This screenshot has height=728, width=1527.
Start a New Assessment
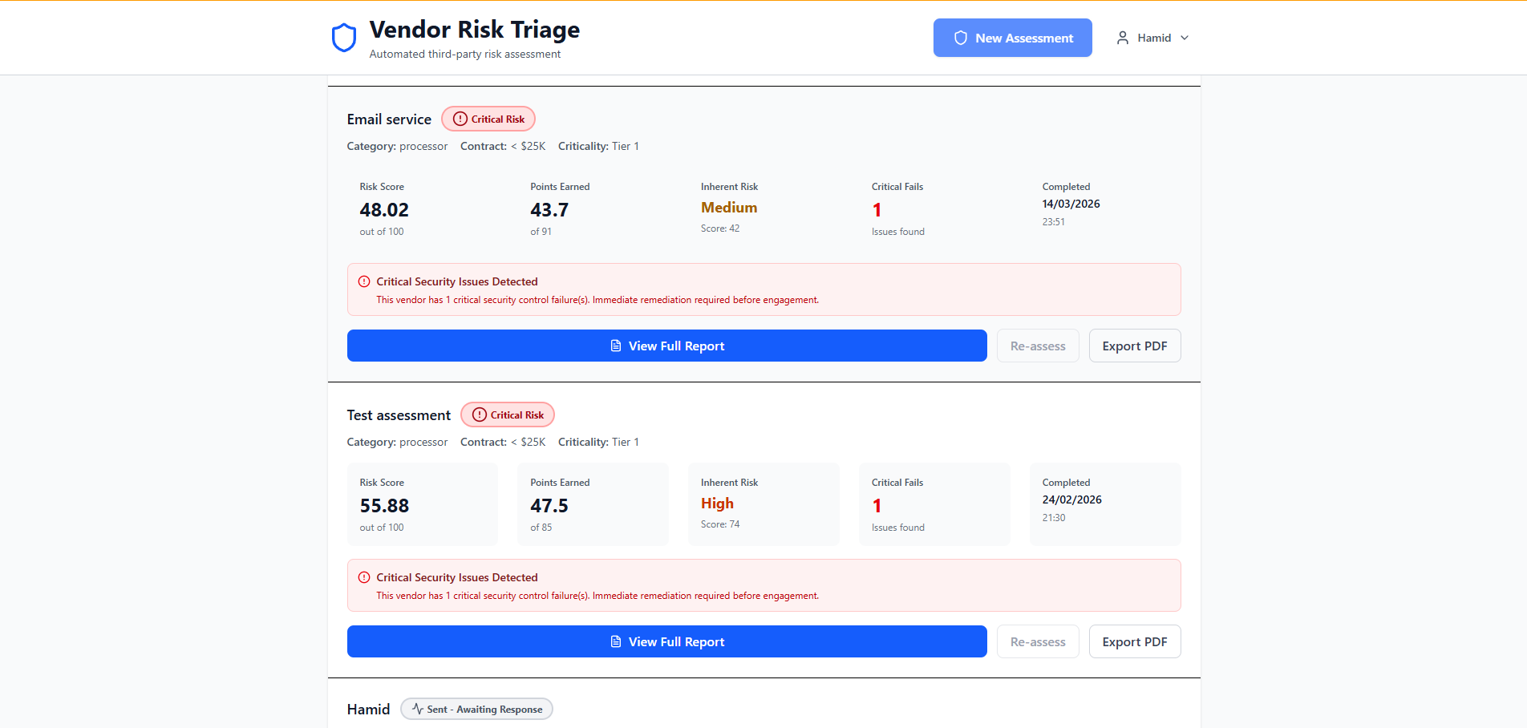pyautogui.click(x=1012, y=38)
